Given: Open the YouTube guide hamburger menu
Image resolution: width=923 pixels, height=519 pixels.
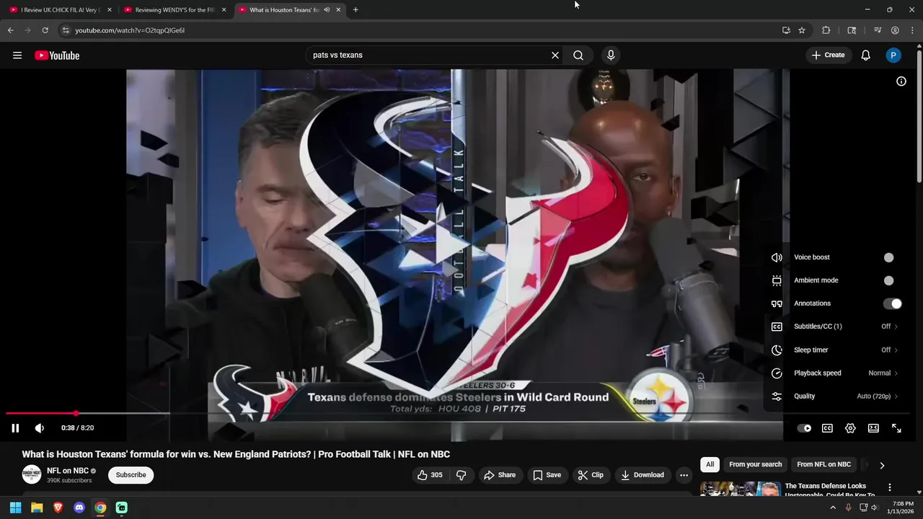Looking at the screenshot, I should click(x=17, y=56).
